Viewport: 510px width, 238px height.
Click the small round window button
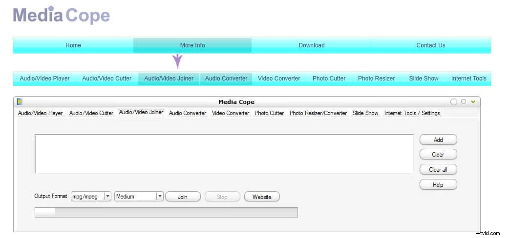[x=464, y=101]
